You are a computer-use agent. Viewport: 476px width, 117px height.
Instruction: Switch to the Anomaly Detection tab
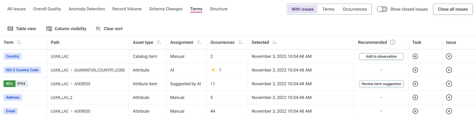[87, 9]
